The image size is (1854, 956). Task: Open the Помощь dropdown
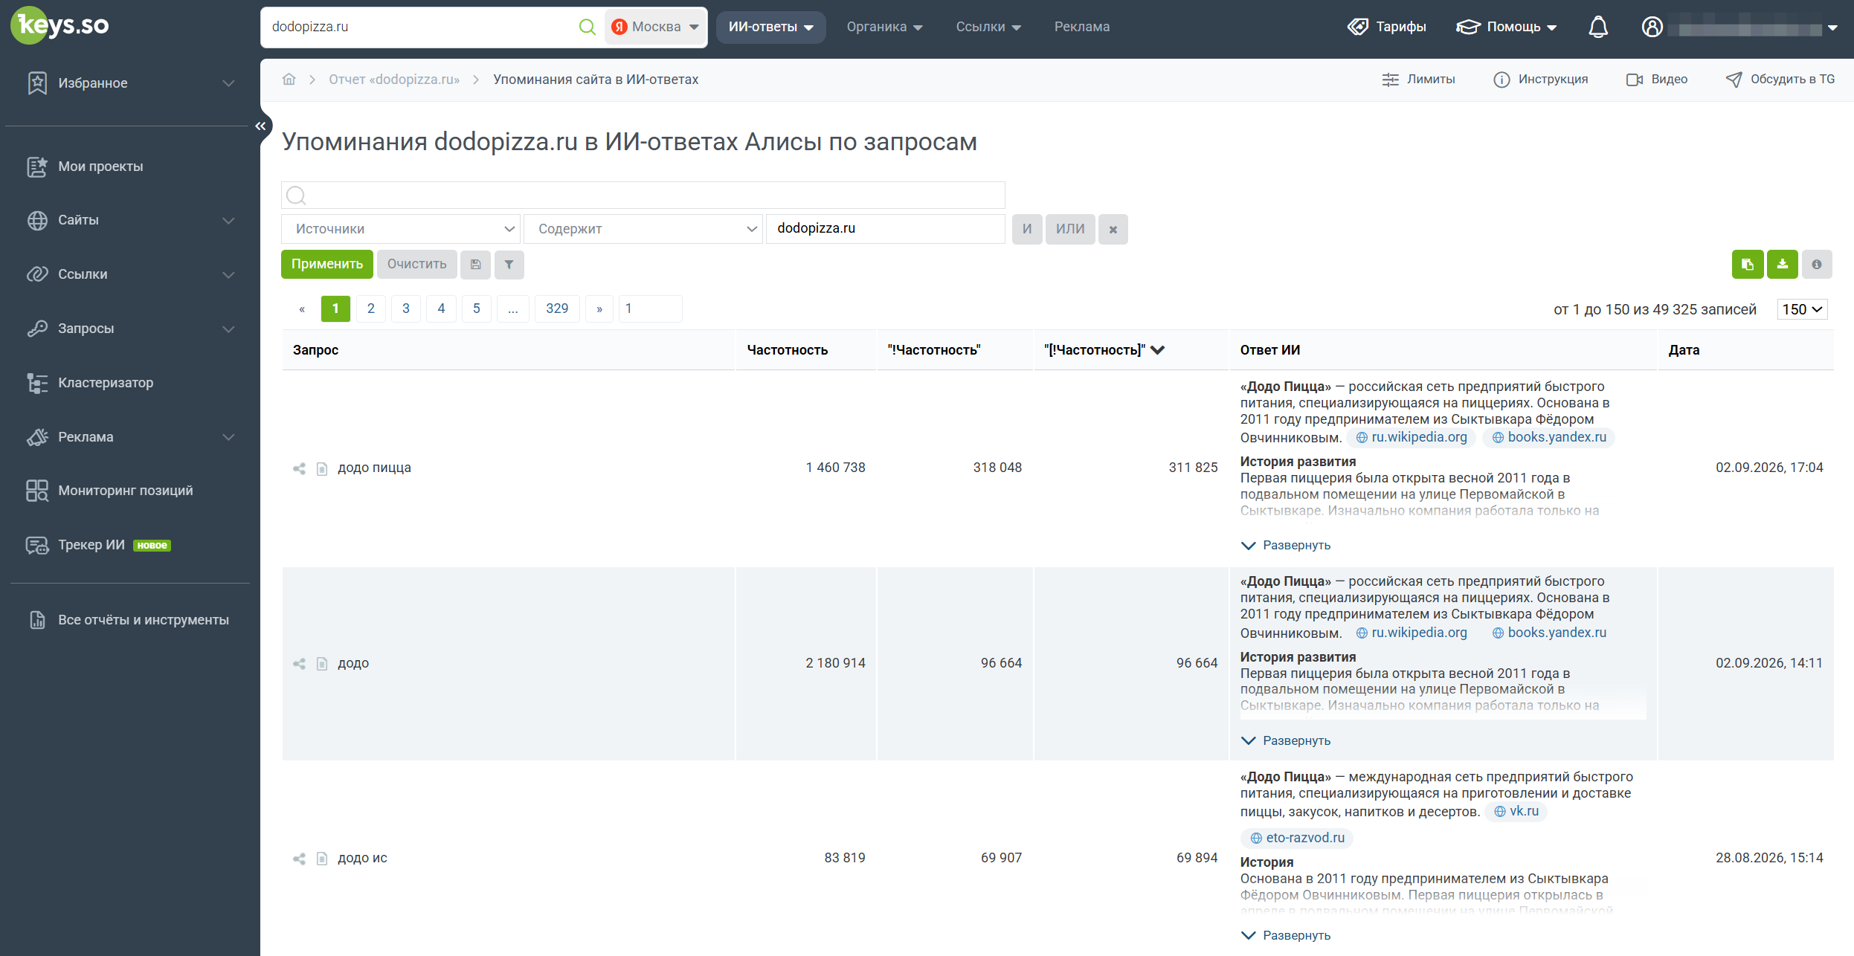pyautogui.click(x=1506, y=27)
